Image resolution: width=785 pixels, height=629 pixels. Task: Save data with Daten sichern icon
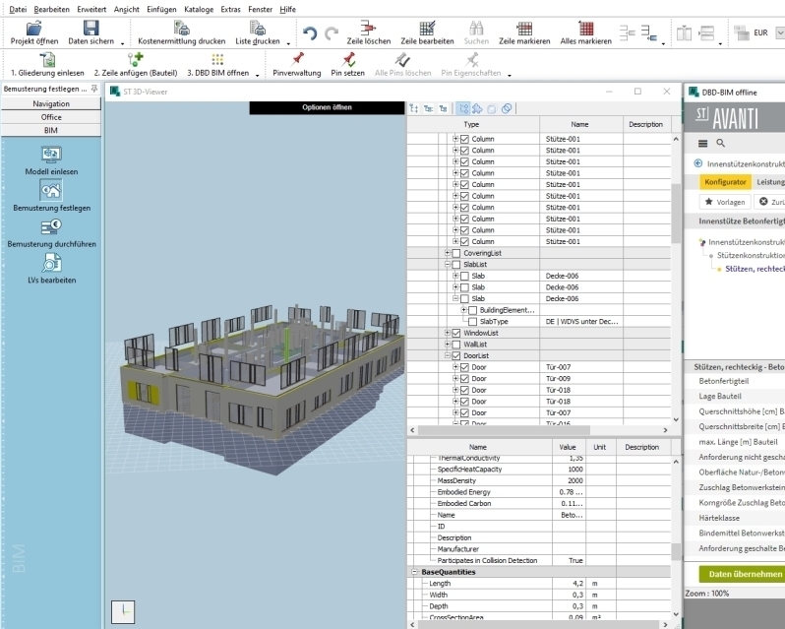[91, 29]
